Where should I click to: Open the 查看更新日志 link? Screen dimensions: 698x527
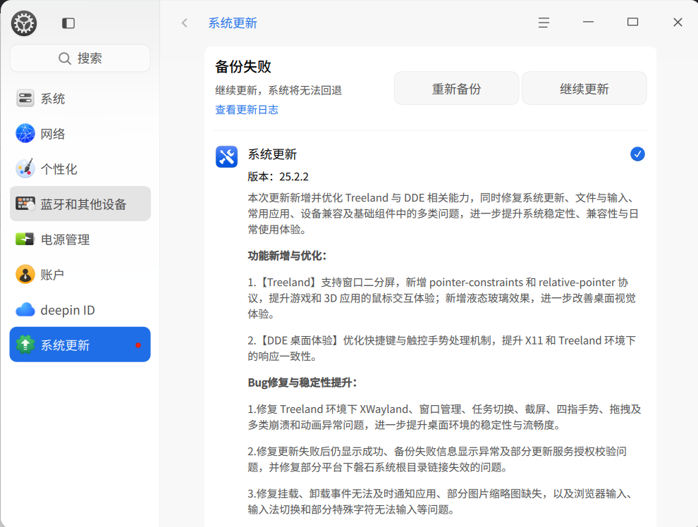pyautogui.click(x=247, y=110)
